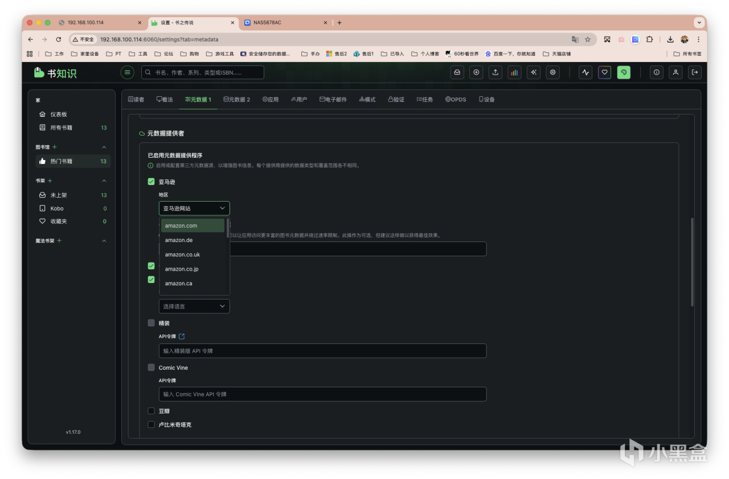729x479 pixels.
Task: Add a magic shelf with the plus icon
Action: click(59, 241)
